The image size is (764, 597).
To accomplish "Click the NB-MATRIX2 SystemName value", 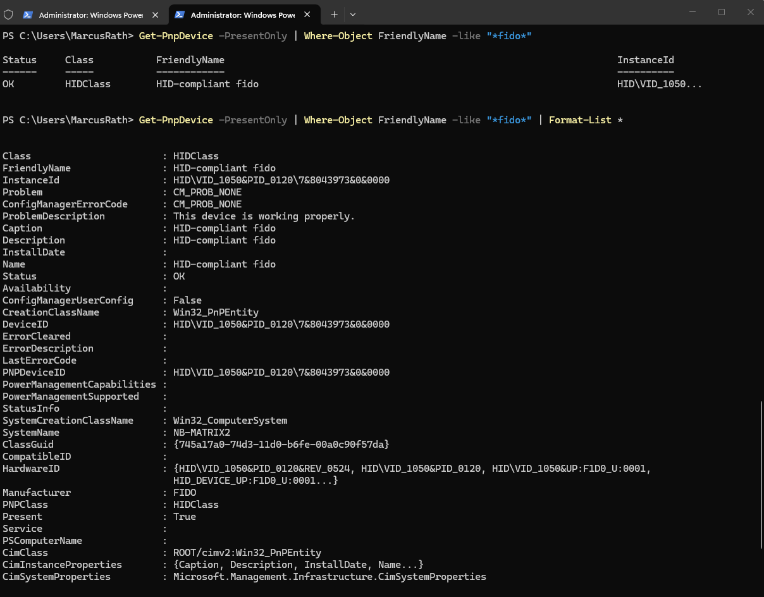I will pos(202,433).
